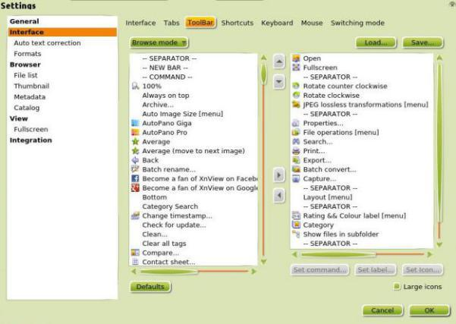Select File list under Browser

pyautogui.click(x=26, y=75)
